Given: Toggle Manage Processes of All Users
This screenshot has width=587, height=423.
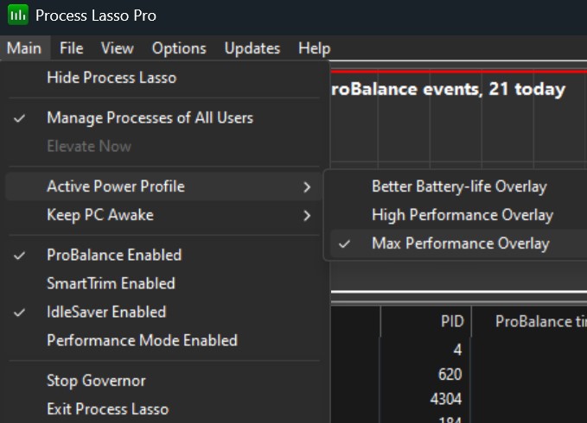Looking at the screenshot, I should tap(150, 117).
